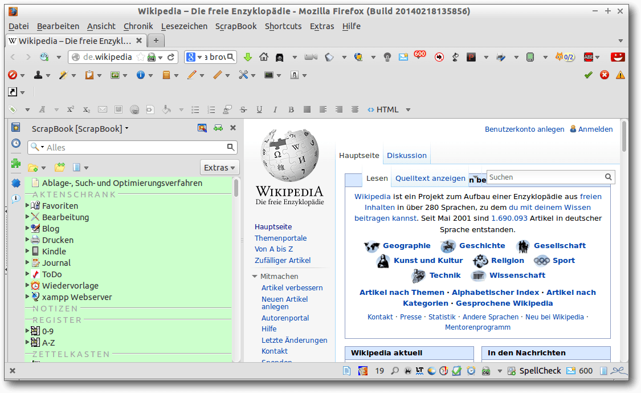Click the pencil edit toolbar icon
The image size is (641, 393).
pos(191,75)
